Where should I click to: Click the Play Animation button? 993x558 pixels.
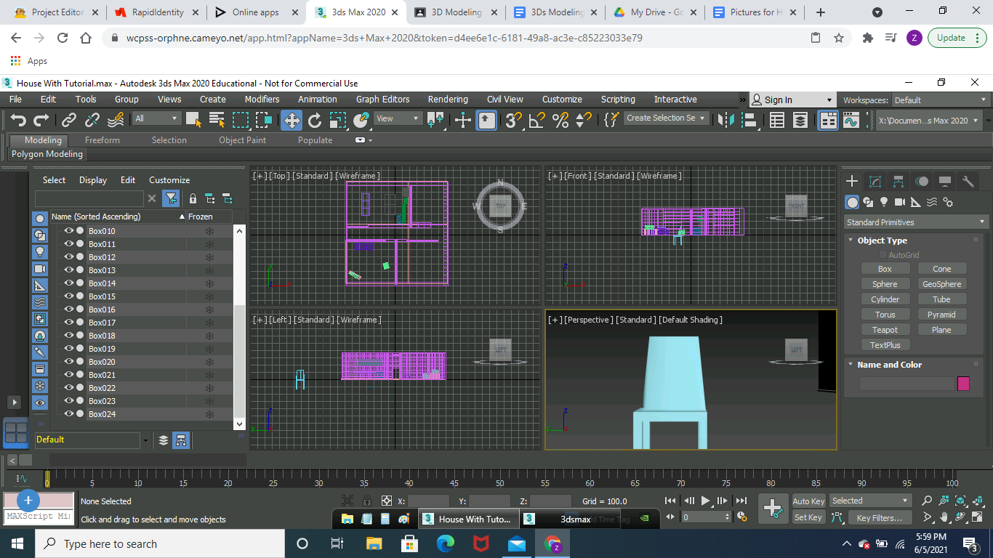705,501
